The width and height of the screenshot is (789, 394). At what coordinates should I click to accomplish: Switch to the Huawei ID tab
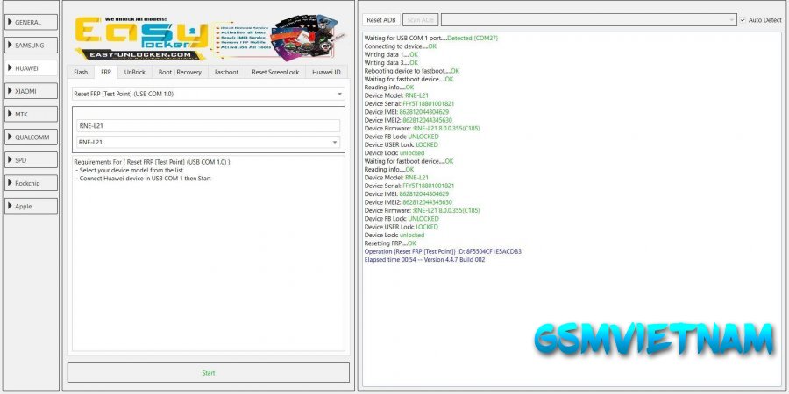click(326, 72)
